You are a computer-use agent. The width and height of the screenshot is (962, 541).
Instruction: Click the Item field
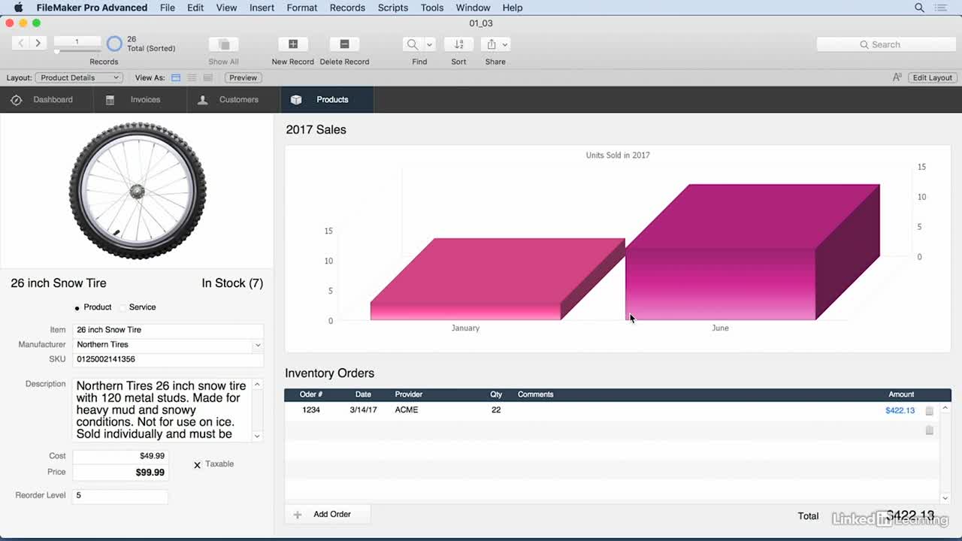[168, 330]
